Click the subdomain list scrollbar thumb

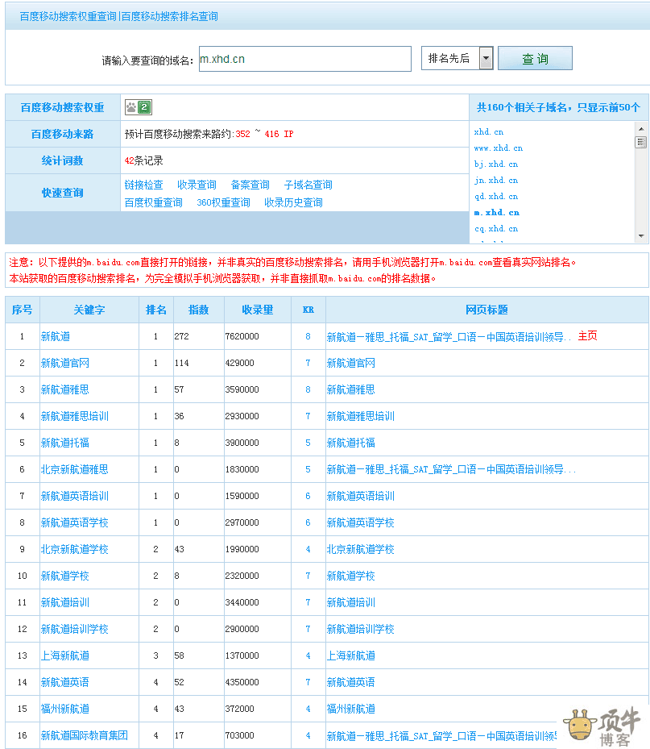[x=641, y=143]
